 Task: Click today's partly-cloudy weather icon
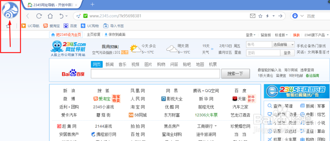[135, 49]
